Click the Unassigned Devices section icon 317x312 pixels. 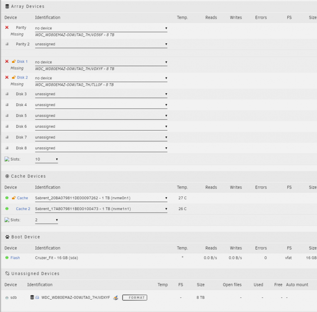tap(7, 273)
